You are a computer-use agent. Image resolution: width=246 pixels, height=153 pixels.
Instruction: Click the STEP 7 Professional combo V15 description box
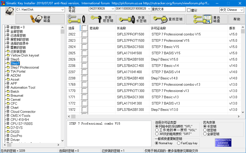(109, 134)
